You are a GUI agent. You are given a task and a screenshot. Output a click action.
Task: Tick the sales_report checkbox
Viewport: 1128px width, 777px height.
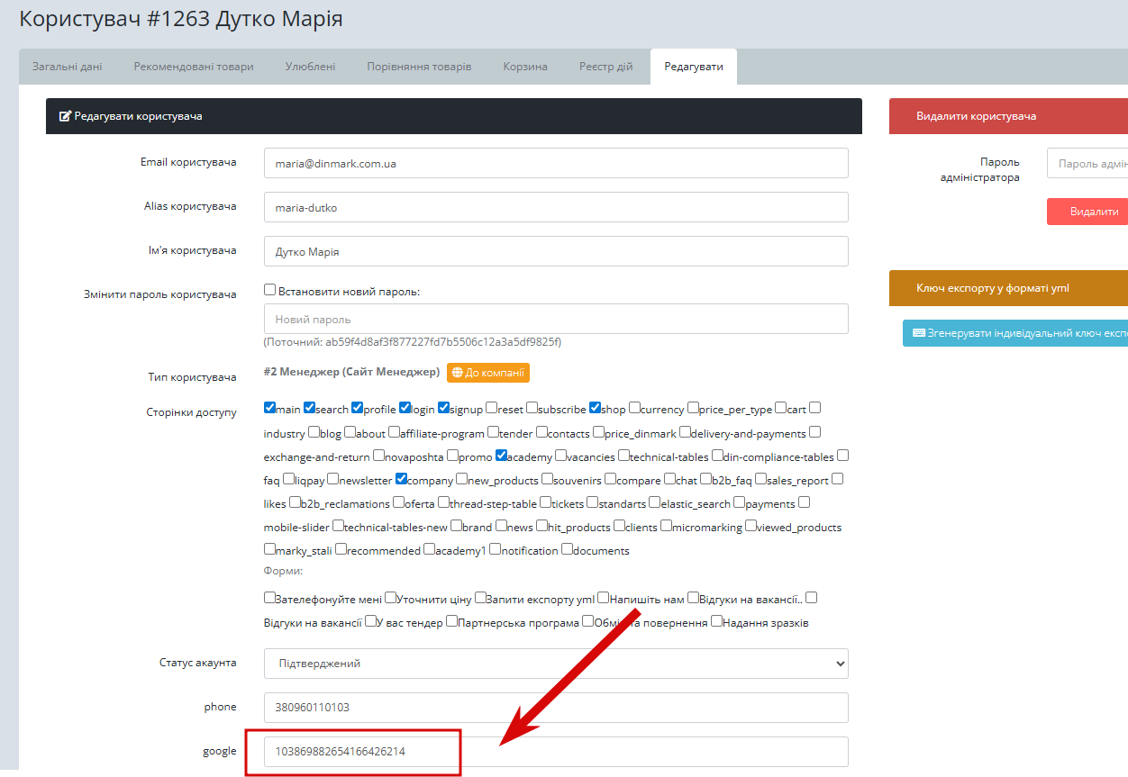click(760, 478)
